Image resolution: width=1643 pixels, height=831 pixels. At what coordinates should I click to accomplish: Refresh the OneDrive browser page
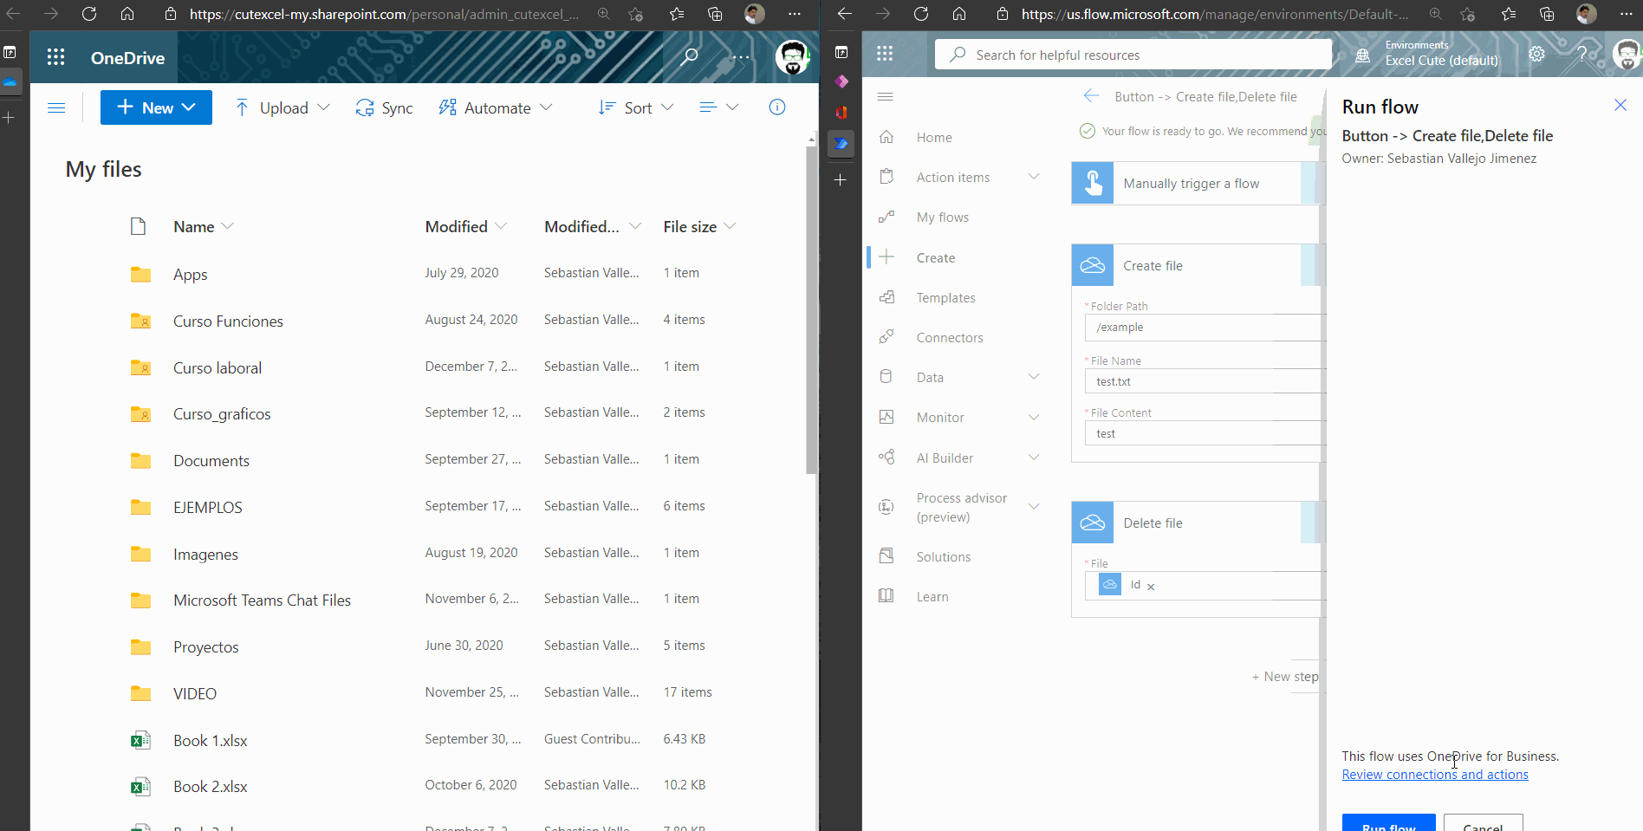click(88, 14)
